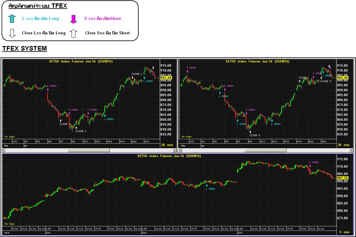Click the cyan Long open arrow in legend
The height and width of the screenshot is (237, 356).
pyautogui.click(x=12, y=19)
